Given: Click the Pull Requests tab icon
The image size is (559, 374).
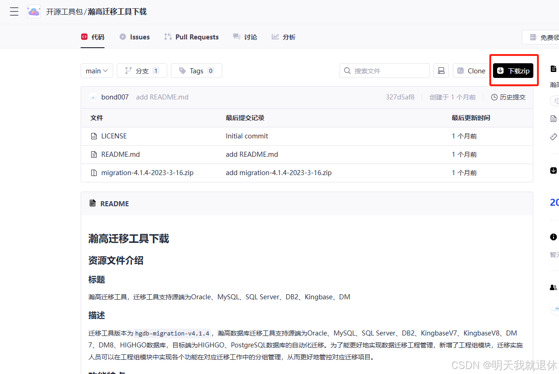Looking at the screenshot, I should [168, 37].
